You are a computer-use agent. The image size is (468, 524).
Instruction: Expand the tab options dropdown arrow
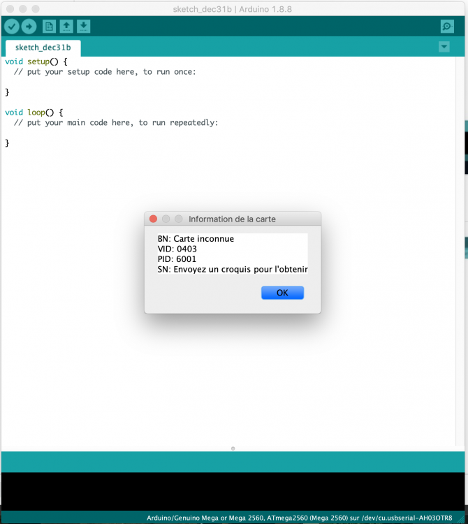click(444, 47)
